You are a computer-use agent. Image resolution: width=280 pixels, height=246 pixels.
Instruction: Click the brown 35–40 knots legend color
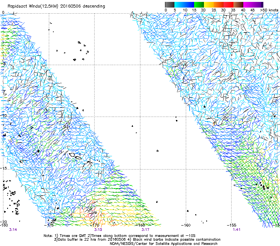(x=238, y=5)
